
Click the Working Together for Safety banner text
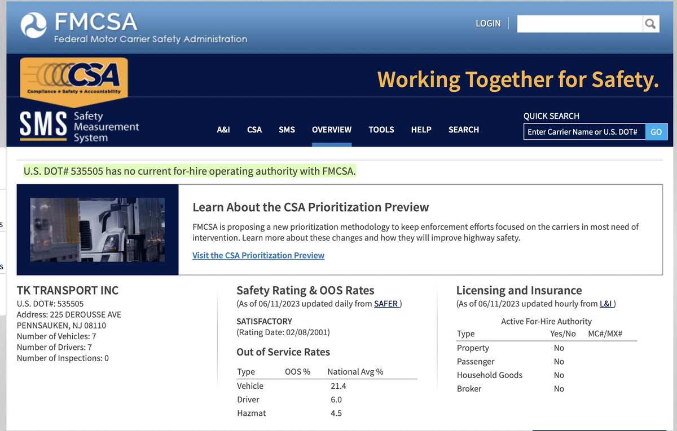tap(518, 79)
